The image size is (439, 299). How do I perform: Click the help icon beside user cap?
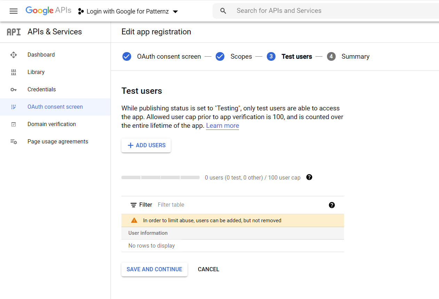[309, 177]
